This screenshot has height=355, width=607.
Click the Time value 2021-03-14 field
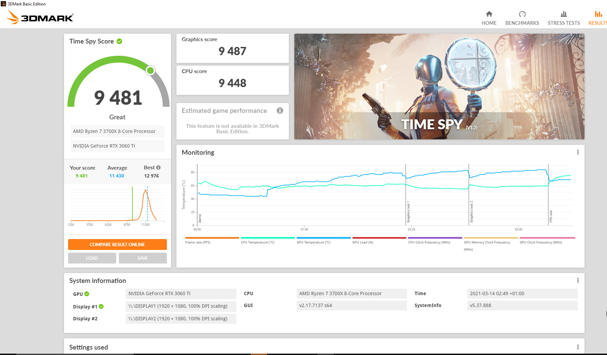pos(523,293)
